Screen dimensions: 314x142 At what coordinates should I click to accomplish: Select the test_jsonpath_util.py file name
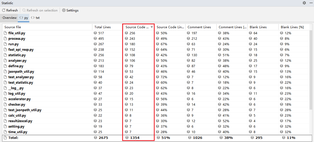(x=25, y=110)
